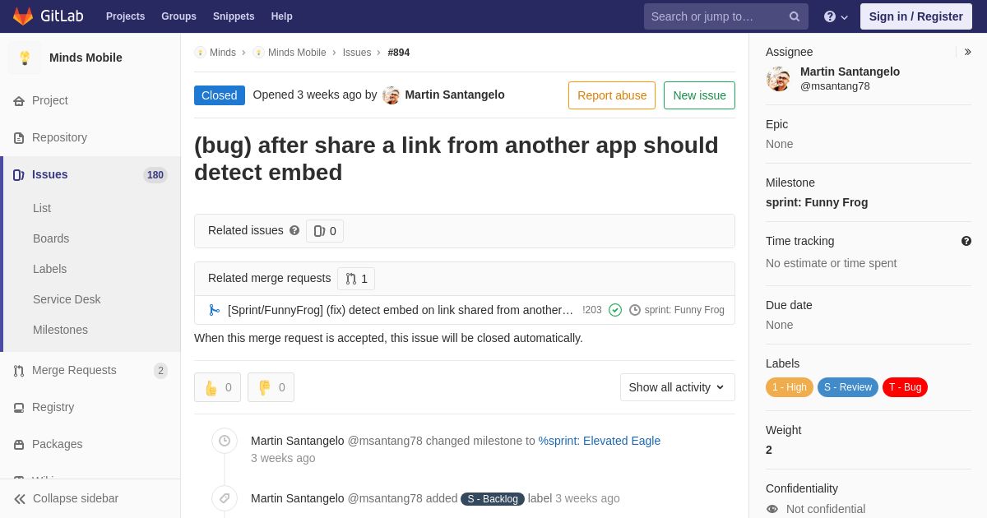Open the detect embed merge request link
Image resolution: width=987 pixels, height=518 pixels.
pos(401,310)
